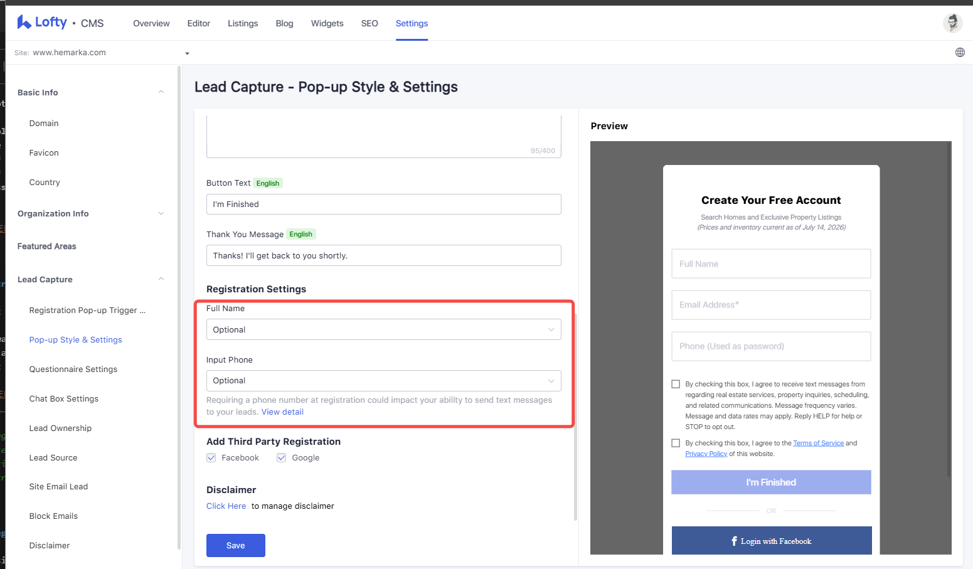Open Chat Box Settings in sidebar
Viewport: 973px width, 569px height.
(x=63, y=399)
